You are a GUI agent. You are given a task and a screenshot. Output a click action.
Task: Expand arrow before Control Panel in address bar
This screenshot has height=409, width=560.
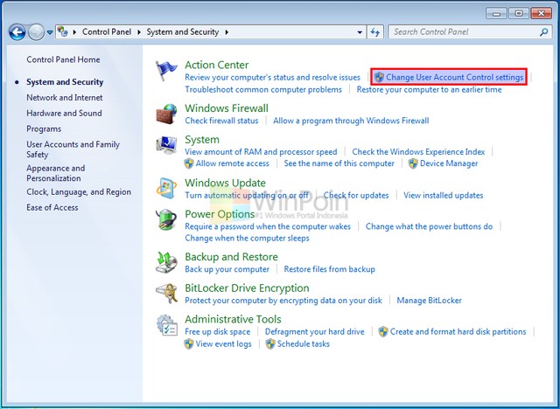pyautogui.click(x=74, y=32)
